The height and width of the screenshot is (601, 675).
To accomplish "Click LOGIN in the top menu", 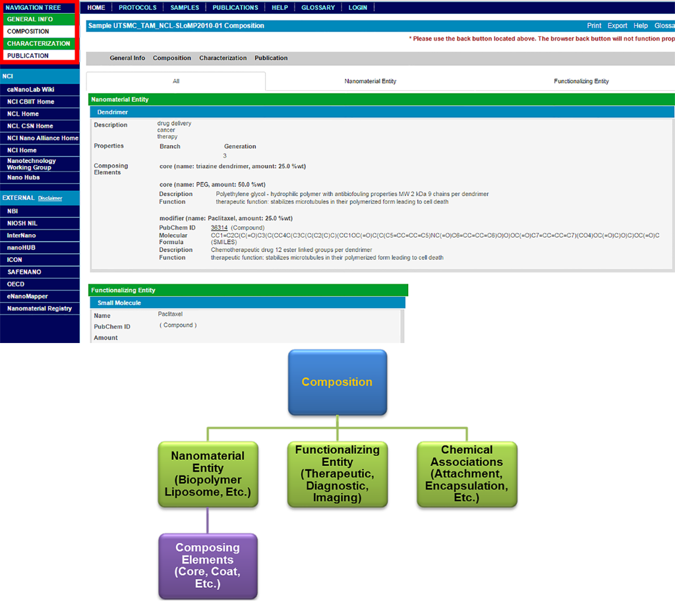I will (358, 7).
